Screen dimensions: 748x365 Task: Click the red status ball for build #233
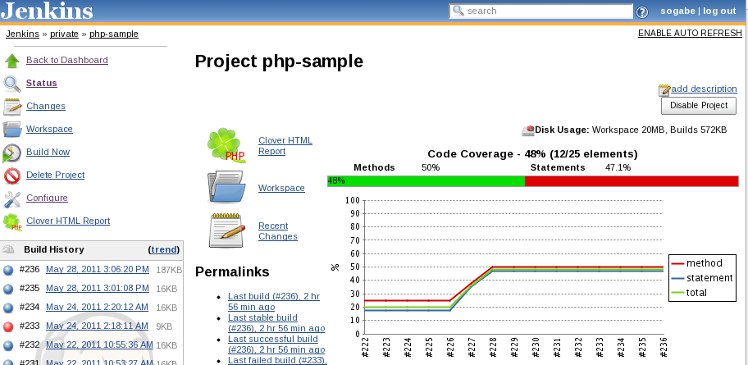point(8,326)
